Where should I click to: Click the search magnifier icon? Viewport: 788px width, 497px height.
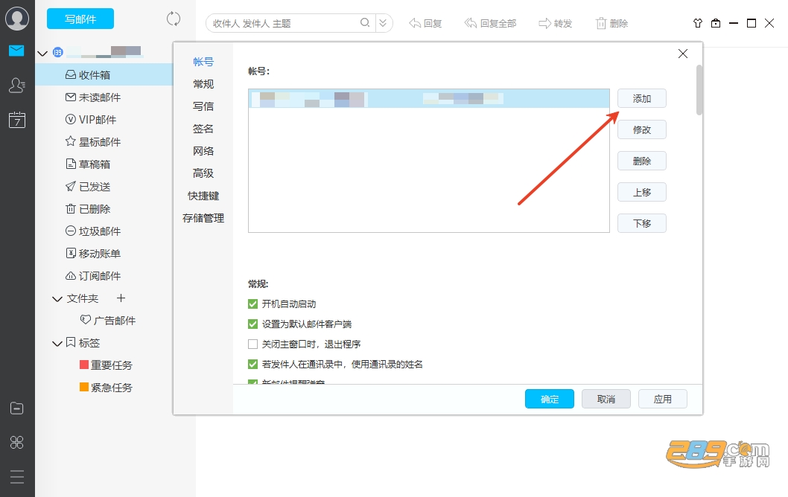click(366, 22)
